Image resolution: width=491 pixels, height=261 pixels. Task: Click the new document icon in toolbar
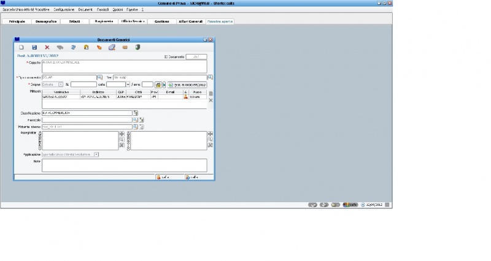tap(21, 47)
